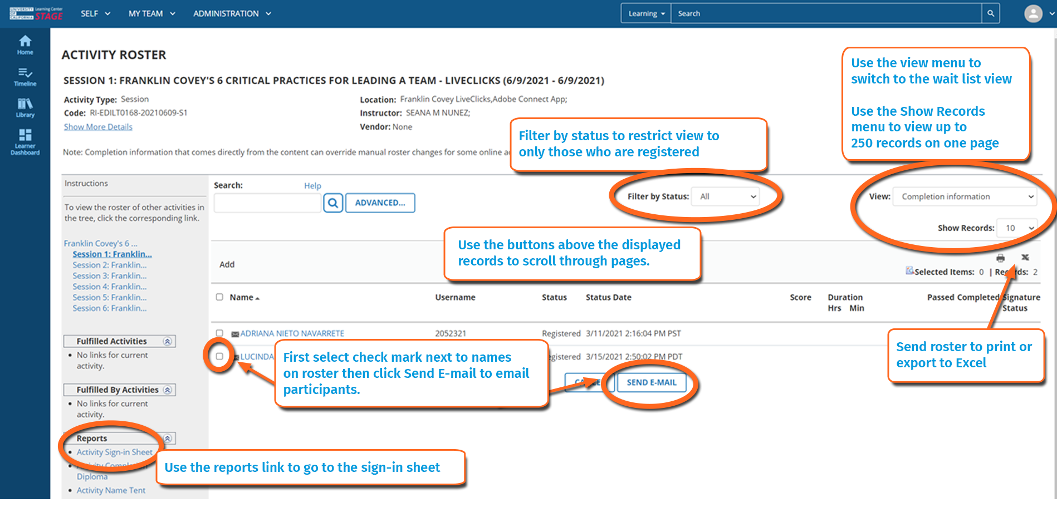Image resolution: width=1057 pixels, height=507 pixels.
Task: Open the Learner Dashboard icon
Action: [25, 141]
